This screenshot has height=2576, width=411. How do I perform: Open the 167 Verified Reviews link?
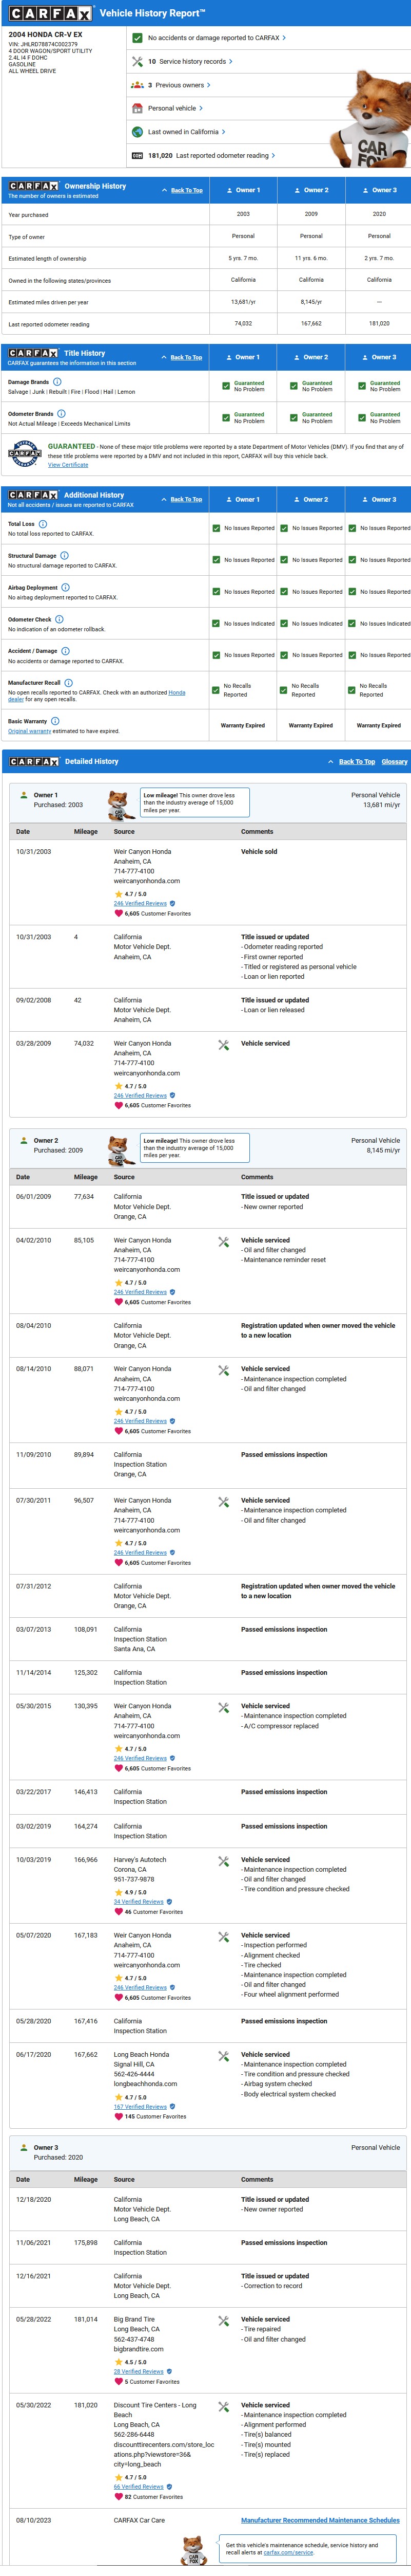click(x=141, y=2107)
